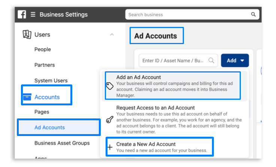Go to Pages in the sidebar
Screen dimensions: 276x167
tap(42, 112)
